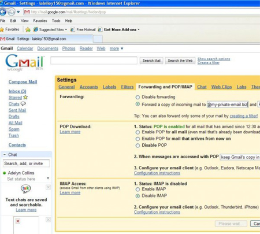Click the browser Back arrow button
260x234 pixels.
tap(3, 12)
